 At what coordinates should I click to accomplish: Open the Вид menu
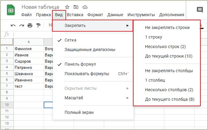(x=59, y=15)
